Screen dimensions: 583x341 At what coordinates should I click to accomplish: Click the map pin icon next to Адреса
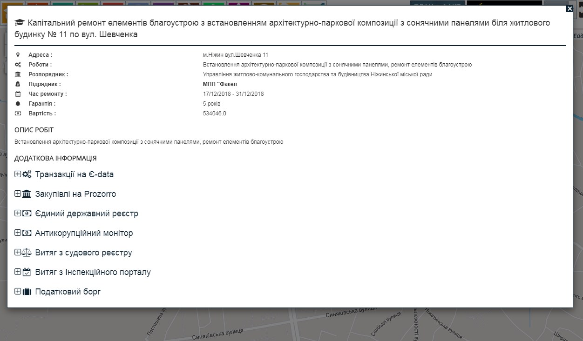(x=18, y=55)
